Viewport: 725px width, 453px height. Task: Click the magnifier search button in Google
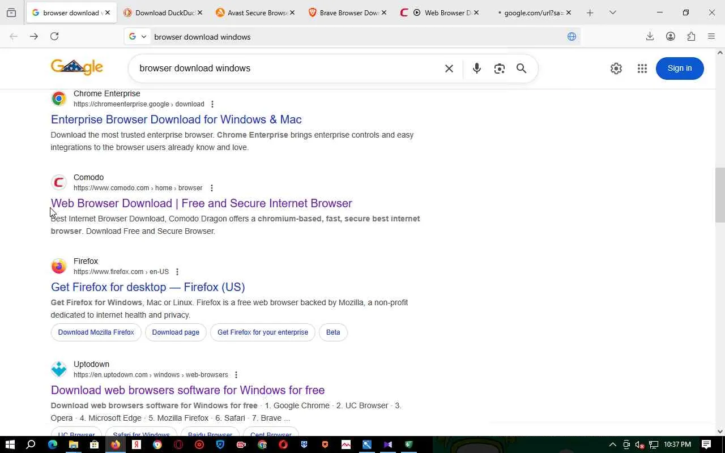pyautogui.click(x=522, y=69)
